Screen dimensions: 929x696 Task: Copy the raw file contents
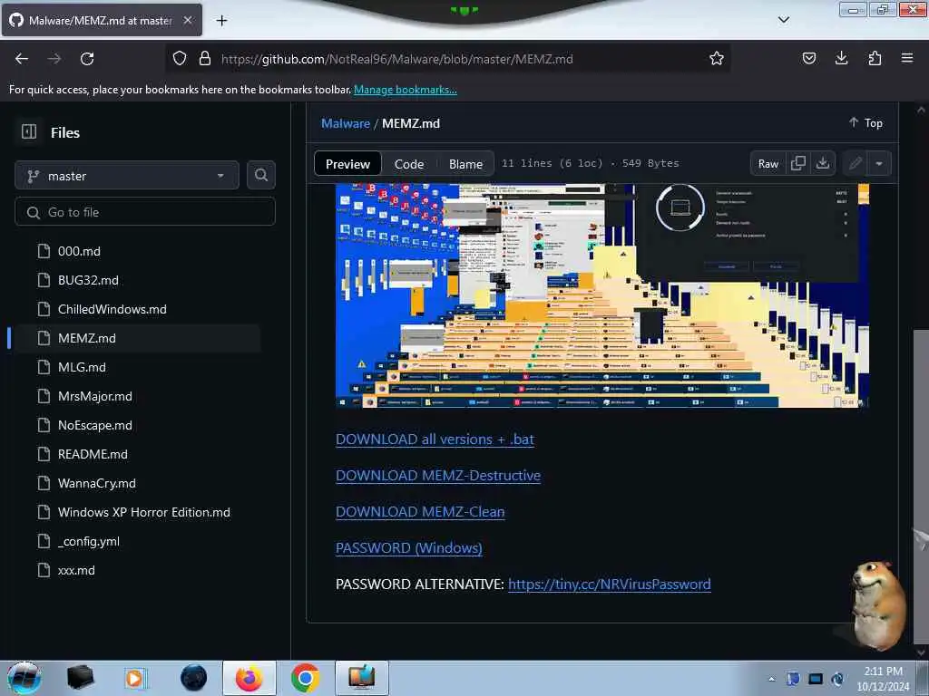click(798, 163)
